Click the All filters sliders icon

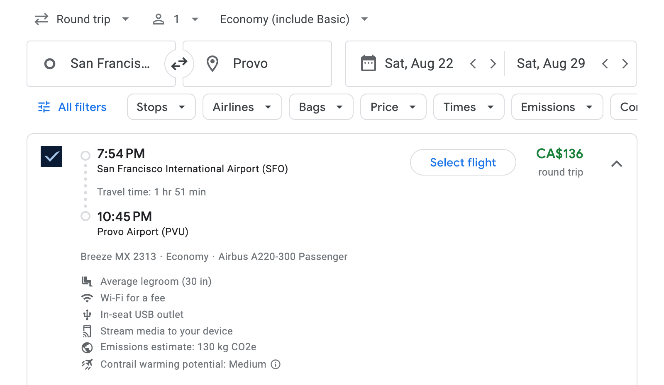pos(44,107)
